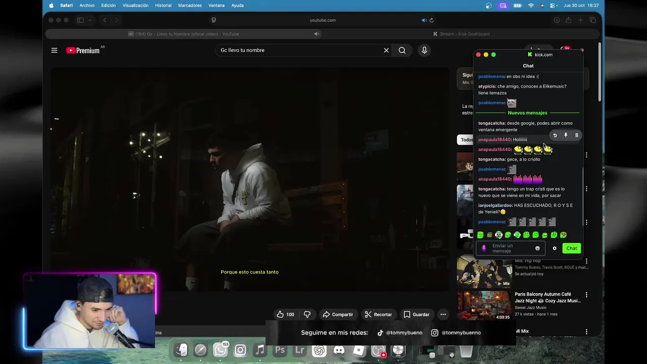This screenshot has height=364, width=647.
Task: Open the Historial menu
Action: click(x=163, y=6)
